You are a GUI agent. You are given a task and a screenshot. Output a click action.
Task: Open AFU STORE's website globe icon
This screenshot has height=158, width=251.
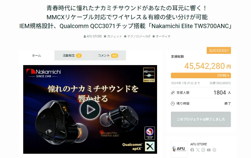(214, 150)
